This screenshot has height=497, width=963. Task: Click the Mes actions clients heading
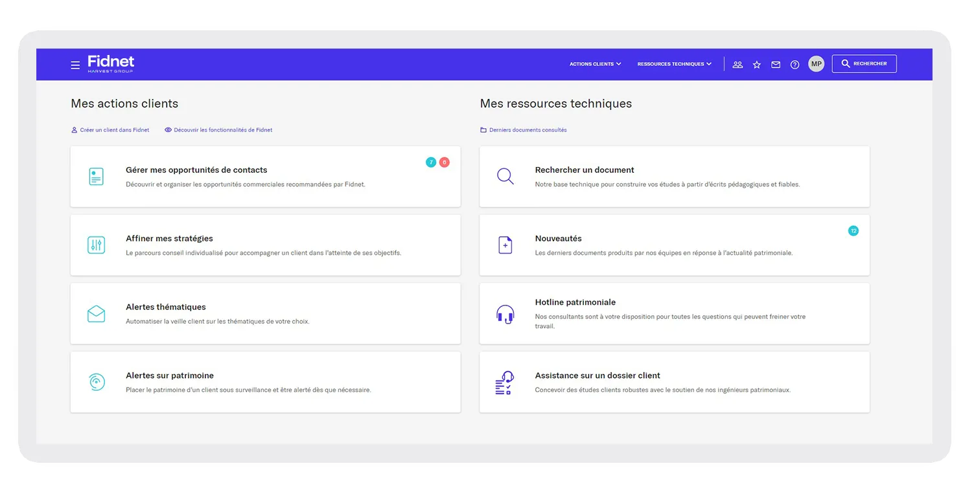[124, 104]
